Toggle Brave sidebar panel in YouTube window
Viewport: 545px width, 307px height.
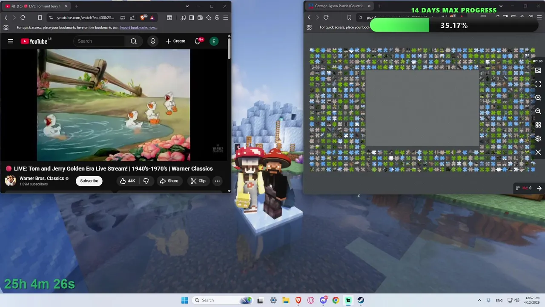click(x=192, y=17)
